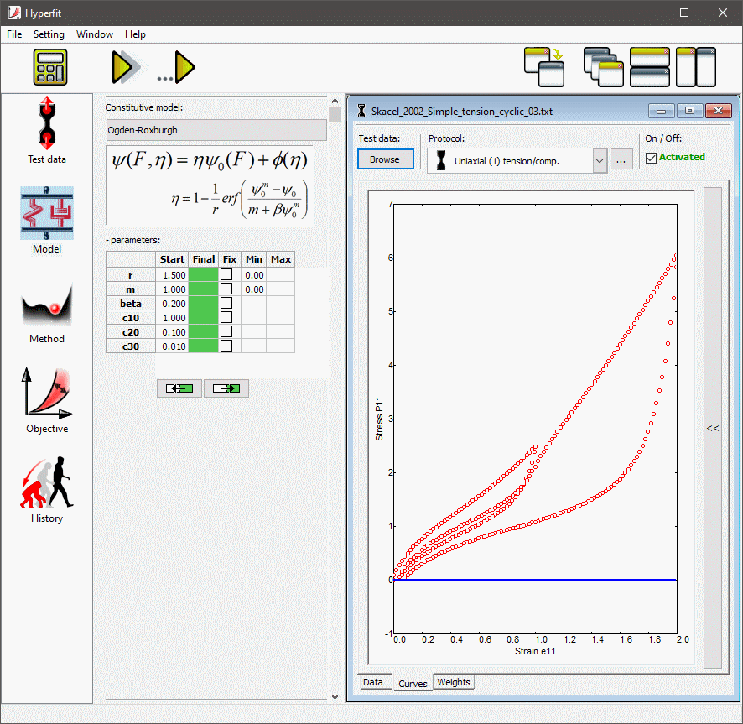
Task: Check Fix for parameter c30
Action: 226,346
